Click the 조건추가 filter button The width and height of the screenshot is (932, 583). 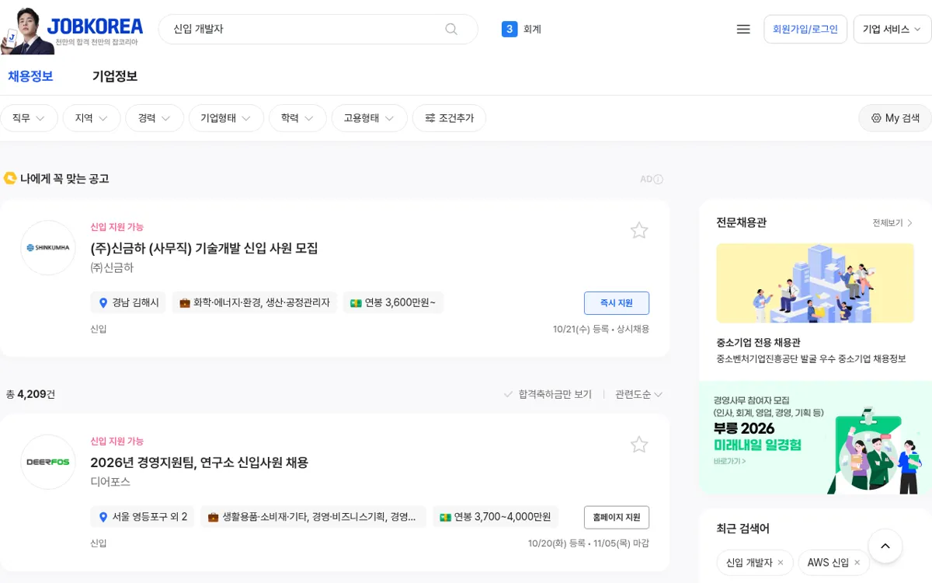[449, 118]
